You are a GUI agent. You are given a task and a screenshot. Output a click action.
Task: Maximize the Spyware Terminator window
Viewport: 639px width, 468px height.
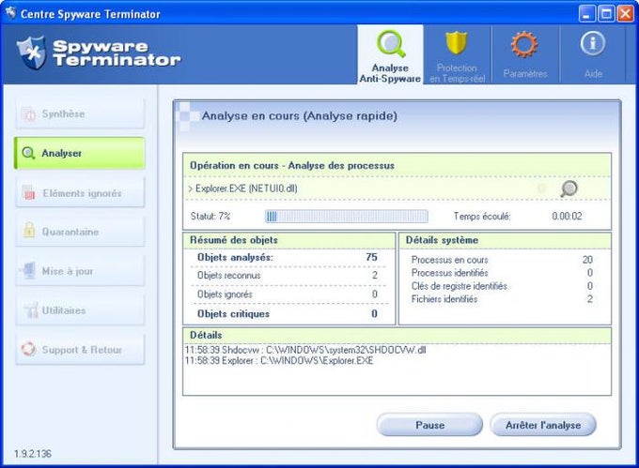click(606, 13)
